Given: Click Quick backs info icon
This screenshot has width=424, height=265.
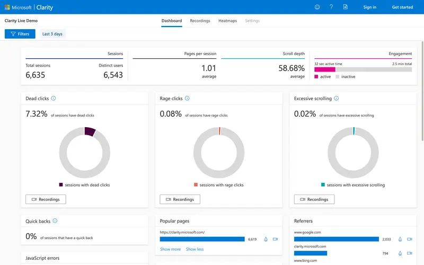Looking at the screenshot, I should click(55, 220).
